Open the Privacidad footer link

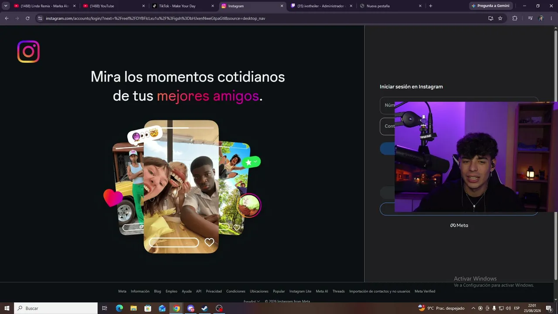[214, 291]
